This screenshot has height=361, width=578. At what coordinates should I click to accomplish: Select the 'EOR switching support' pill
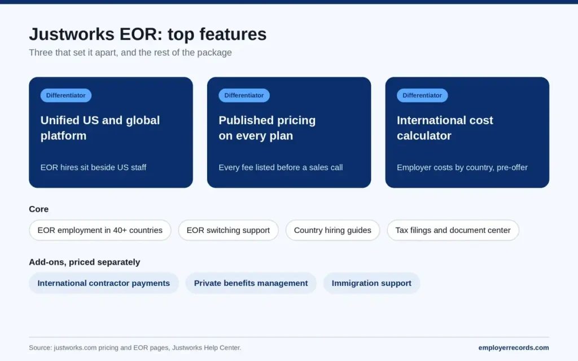(x=228, y=230)
